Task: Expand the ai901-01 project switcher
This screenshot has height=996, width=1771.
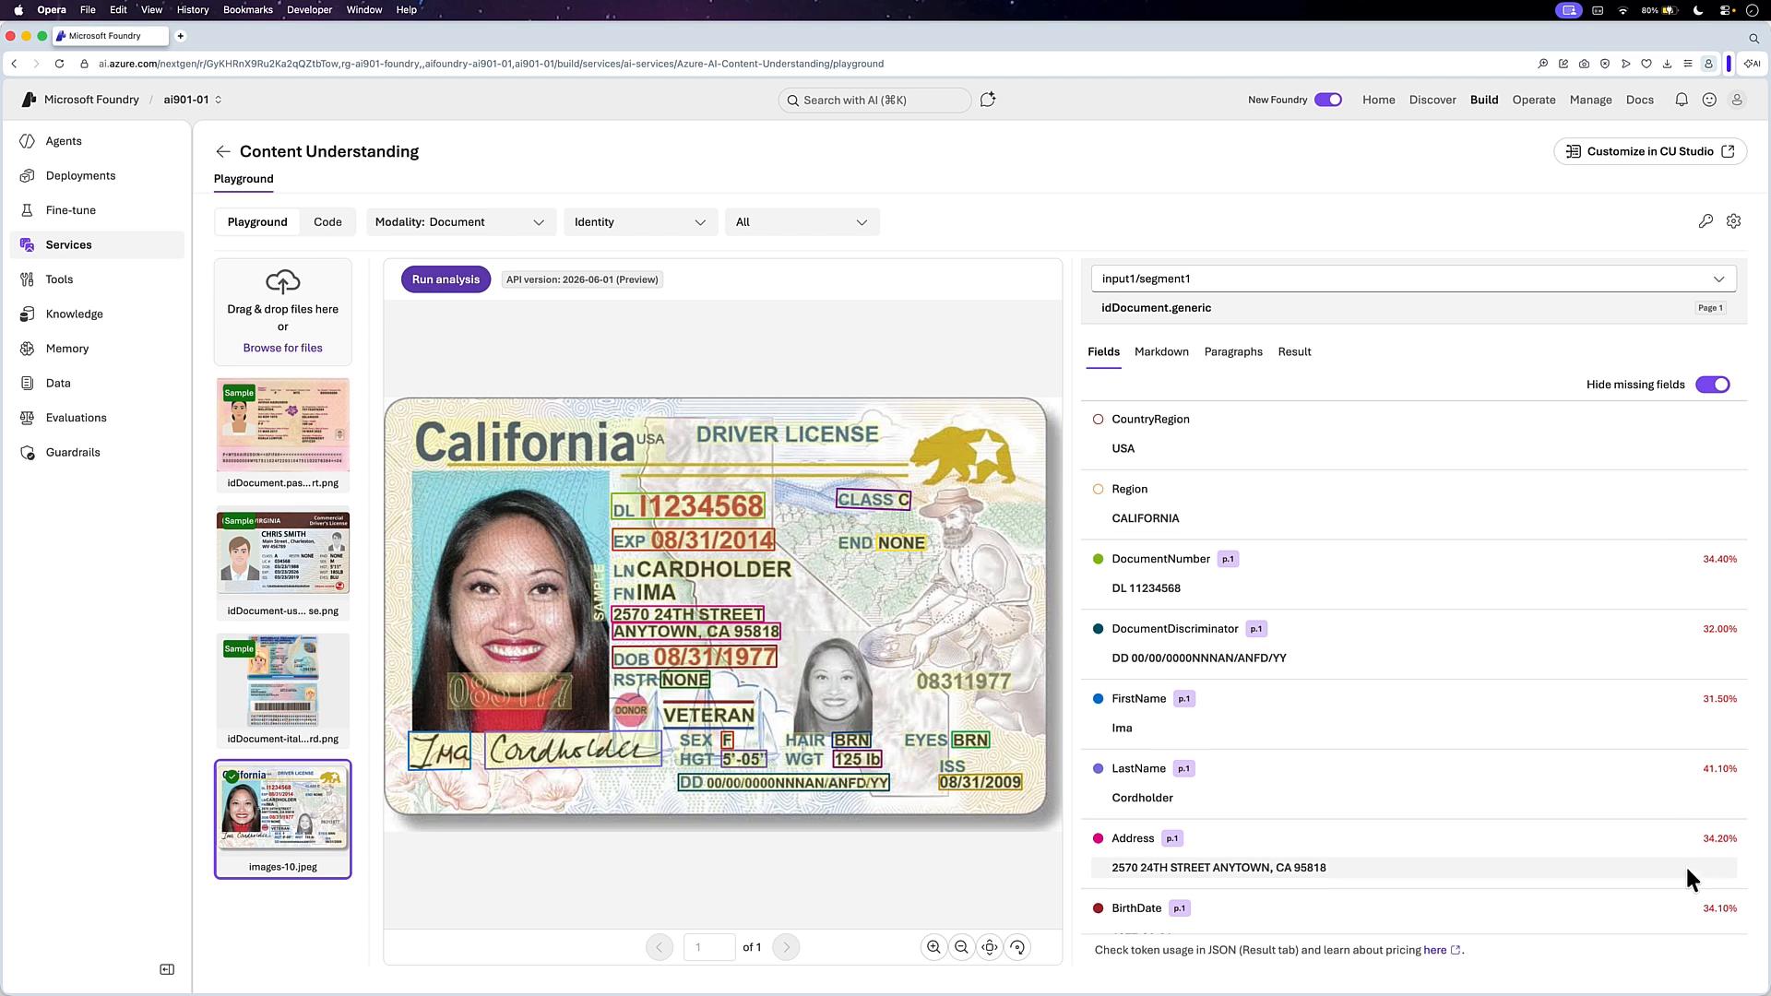Action: pos(193,100)
